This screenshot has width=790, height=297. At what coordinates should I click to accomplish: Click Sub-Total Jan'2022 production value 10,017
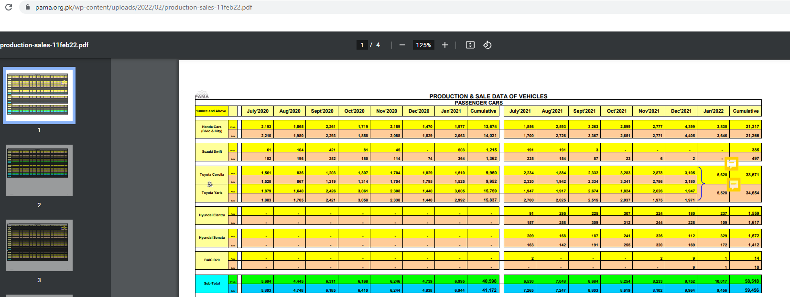click(721, 281)
